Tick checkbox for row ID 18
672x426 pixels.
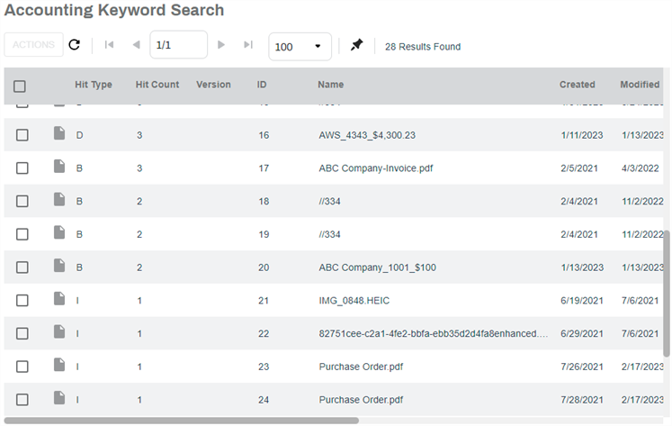tap(22, 201)
